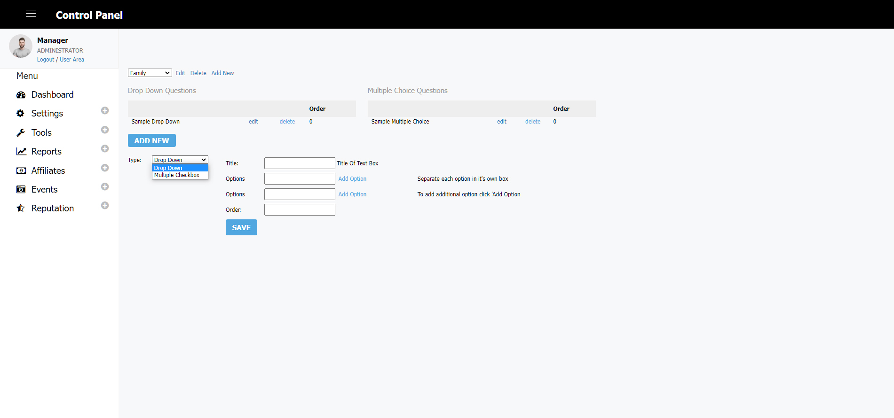Expand the Tools submenu plus icon

[105, 130]
